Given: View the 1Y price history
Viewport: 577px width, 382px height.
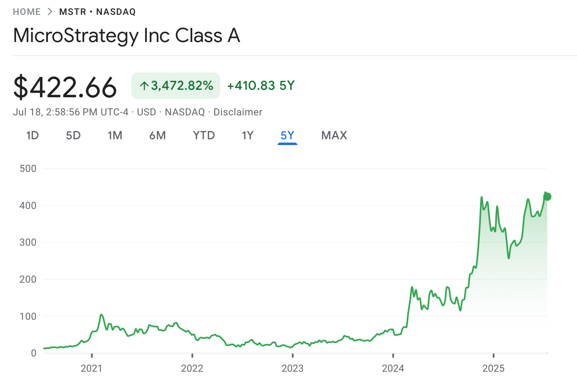Looking at the screenshot, I should (247, 135).
